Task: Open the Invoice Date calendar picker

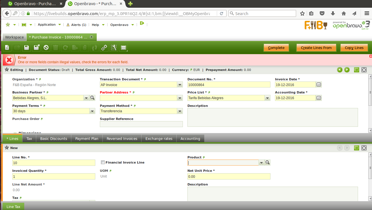Action: pos(319,85)
